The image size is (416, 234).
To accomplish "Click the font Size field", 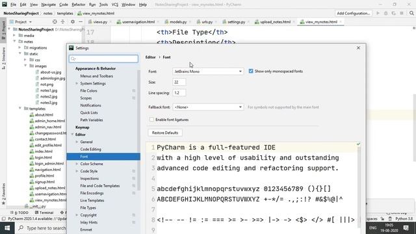I will (179, 83).
